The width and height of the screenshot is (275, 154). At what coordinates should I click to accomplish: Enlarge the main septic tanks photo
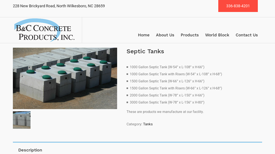pyautogui.click(x=65, y=78)
